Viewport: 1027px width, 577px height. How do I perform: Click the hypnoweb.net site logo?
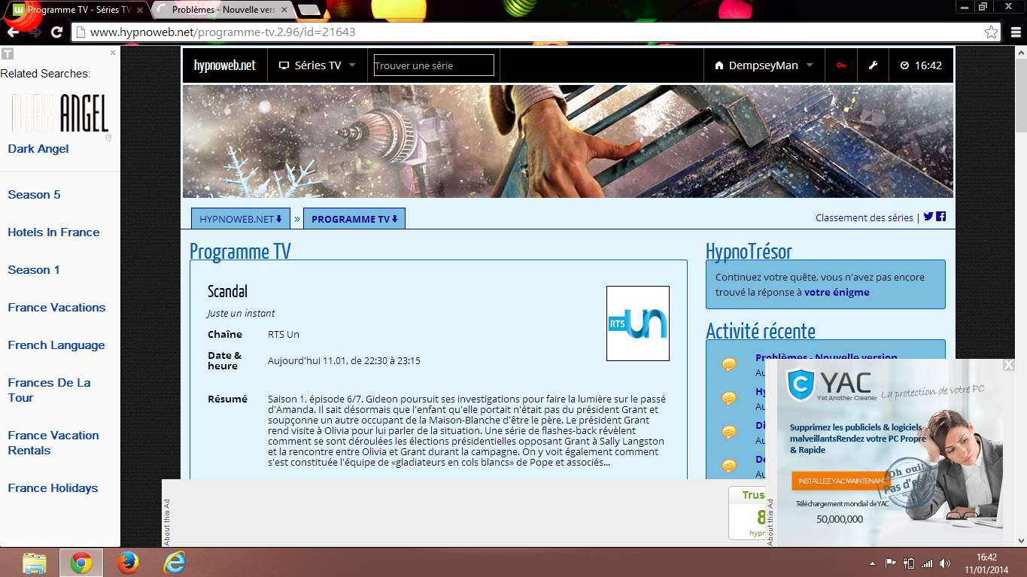pos(224,65)
